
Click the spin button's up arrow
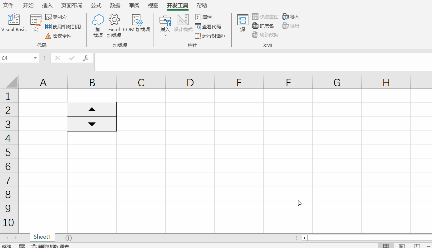pos(92,109)
